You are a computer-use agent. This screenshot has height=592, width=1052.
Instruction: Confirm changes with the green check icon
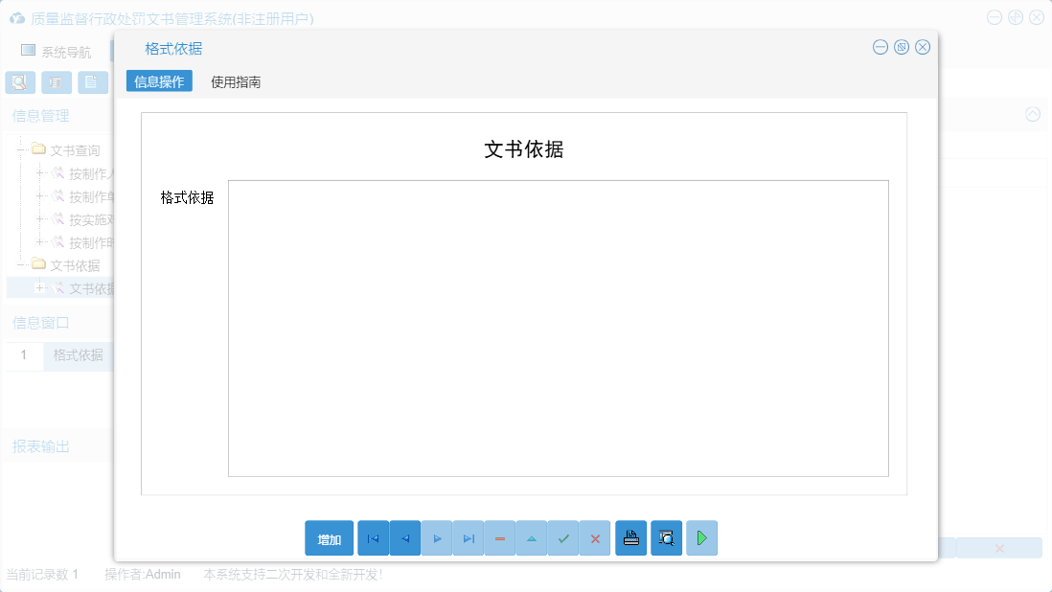pos(563,537)
